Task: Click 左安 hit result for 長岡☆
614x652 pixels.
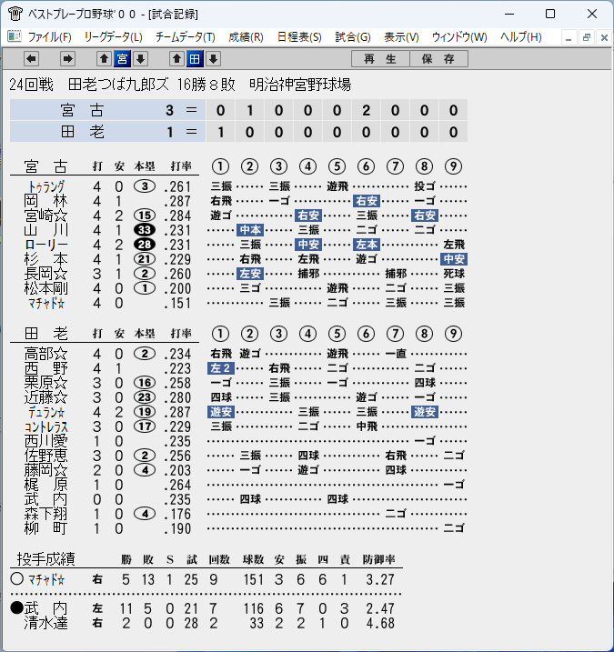Action: pos(250,274)
